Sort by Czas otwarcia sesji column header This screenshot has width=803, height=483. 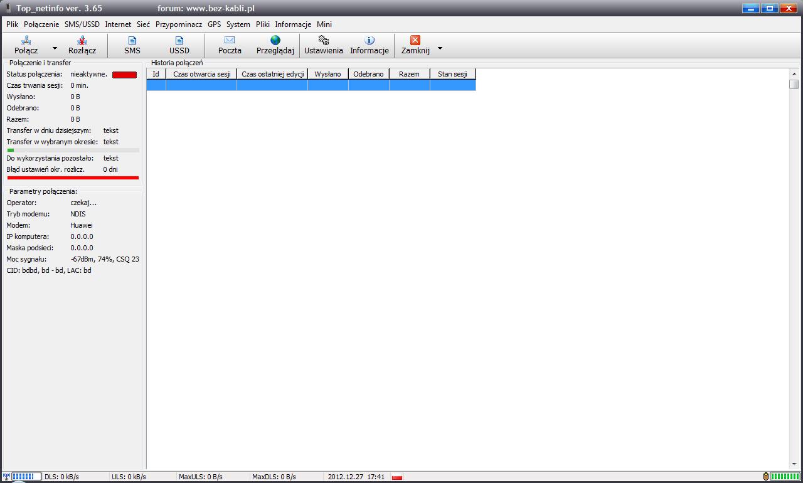pyautogui.click(x=201, y=74)
